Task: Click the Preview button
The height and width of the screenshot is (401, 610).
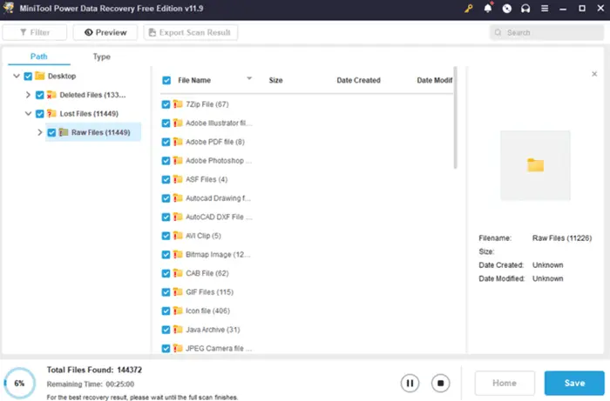Action: (105, 32)
